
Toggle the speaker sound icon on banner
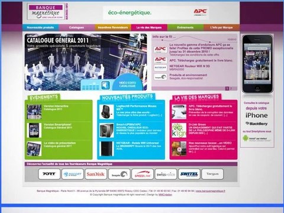click(106, 85)
